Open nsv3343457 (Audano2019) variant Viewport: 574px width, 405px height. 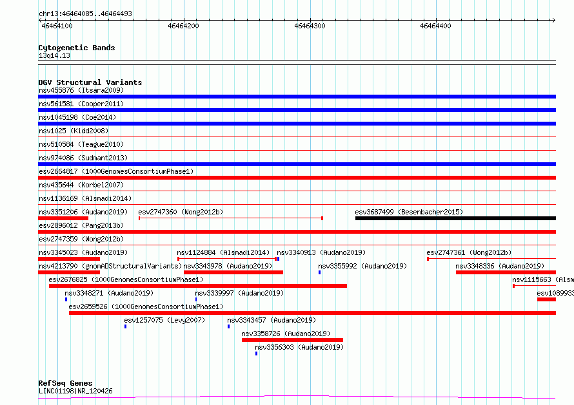(x=272, y=320)
